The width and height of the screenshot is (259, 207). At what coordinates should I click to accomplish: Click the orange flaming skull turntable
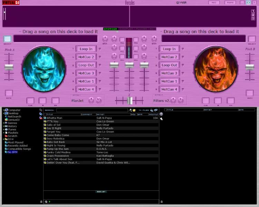coord(216,69)
